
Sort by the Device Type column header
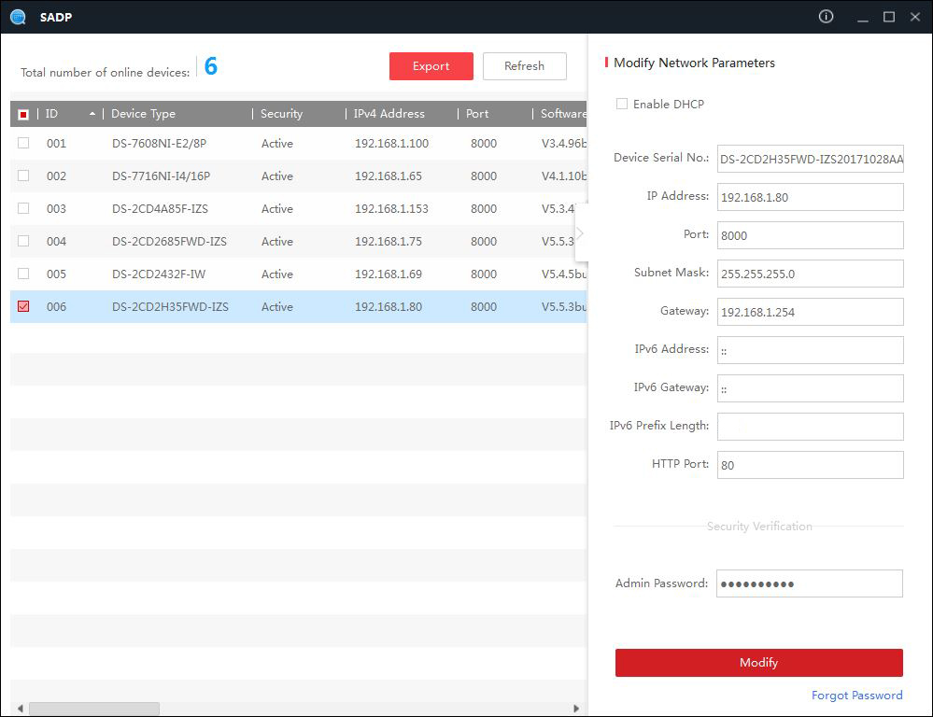point(143,114)
